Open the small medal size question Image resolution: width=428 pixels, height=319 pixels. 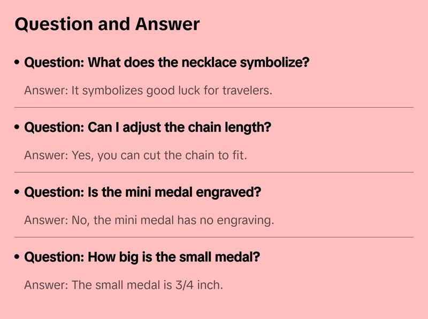coord(142,257)
